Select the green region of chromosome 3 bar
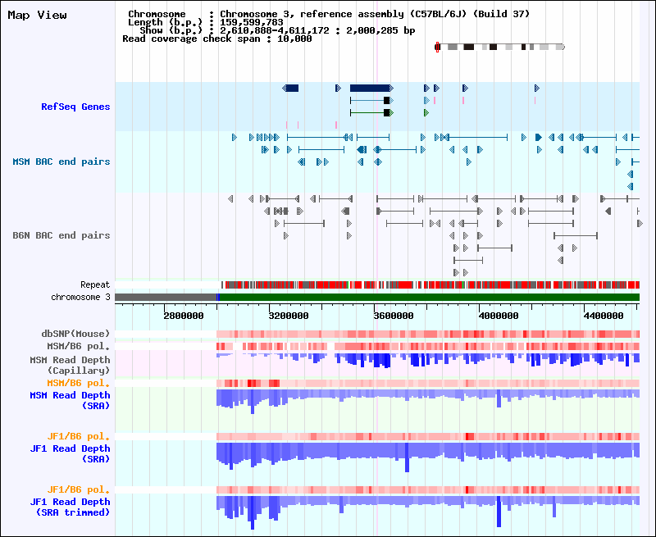The width and height of the screenshot is (656, 537). [426, 297]
